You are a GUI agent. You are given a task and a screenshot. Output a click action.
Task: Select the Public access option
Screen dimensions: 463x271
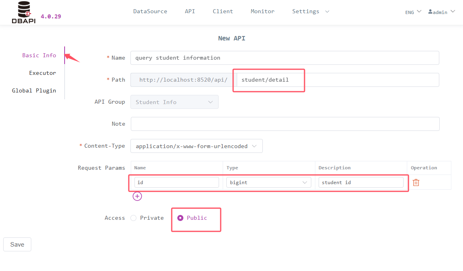pyautogui.click(x=180, y=218)
